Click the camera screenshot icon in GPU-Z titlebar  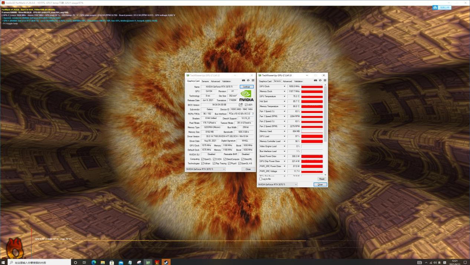click(244, 80)
